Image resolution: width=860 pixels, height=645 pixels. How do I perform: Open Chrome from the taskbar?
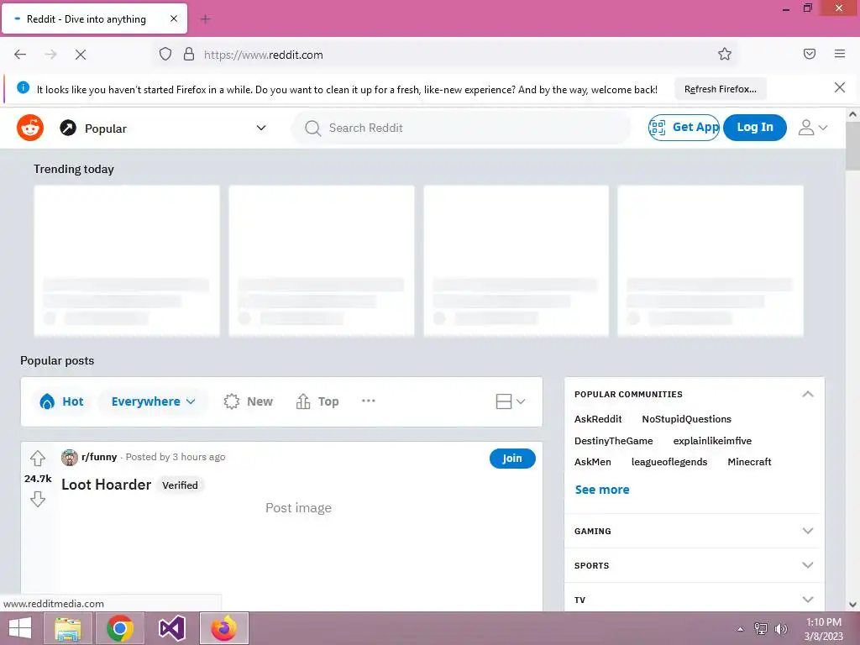pos(120,628)
